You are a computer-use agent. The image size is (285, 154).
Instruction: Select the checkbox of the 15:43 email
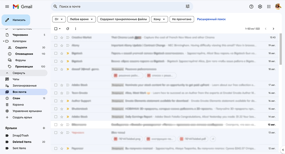click(x=56, y=37)
